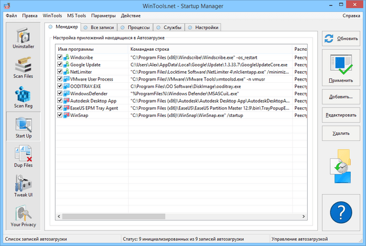
Task: Select the ooditray.exe command line cell
Action: [185, 86]
